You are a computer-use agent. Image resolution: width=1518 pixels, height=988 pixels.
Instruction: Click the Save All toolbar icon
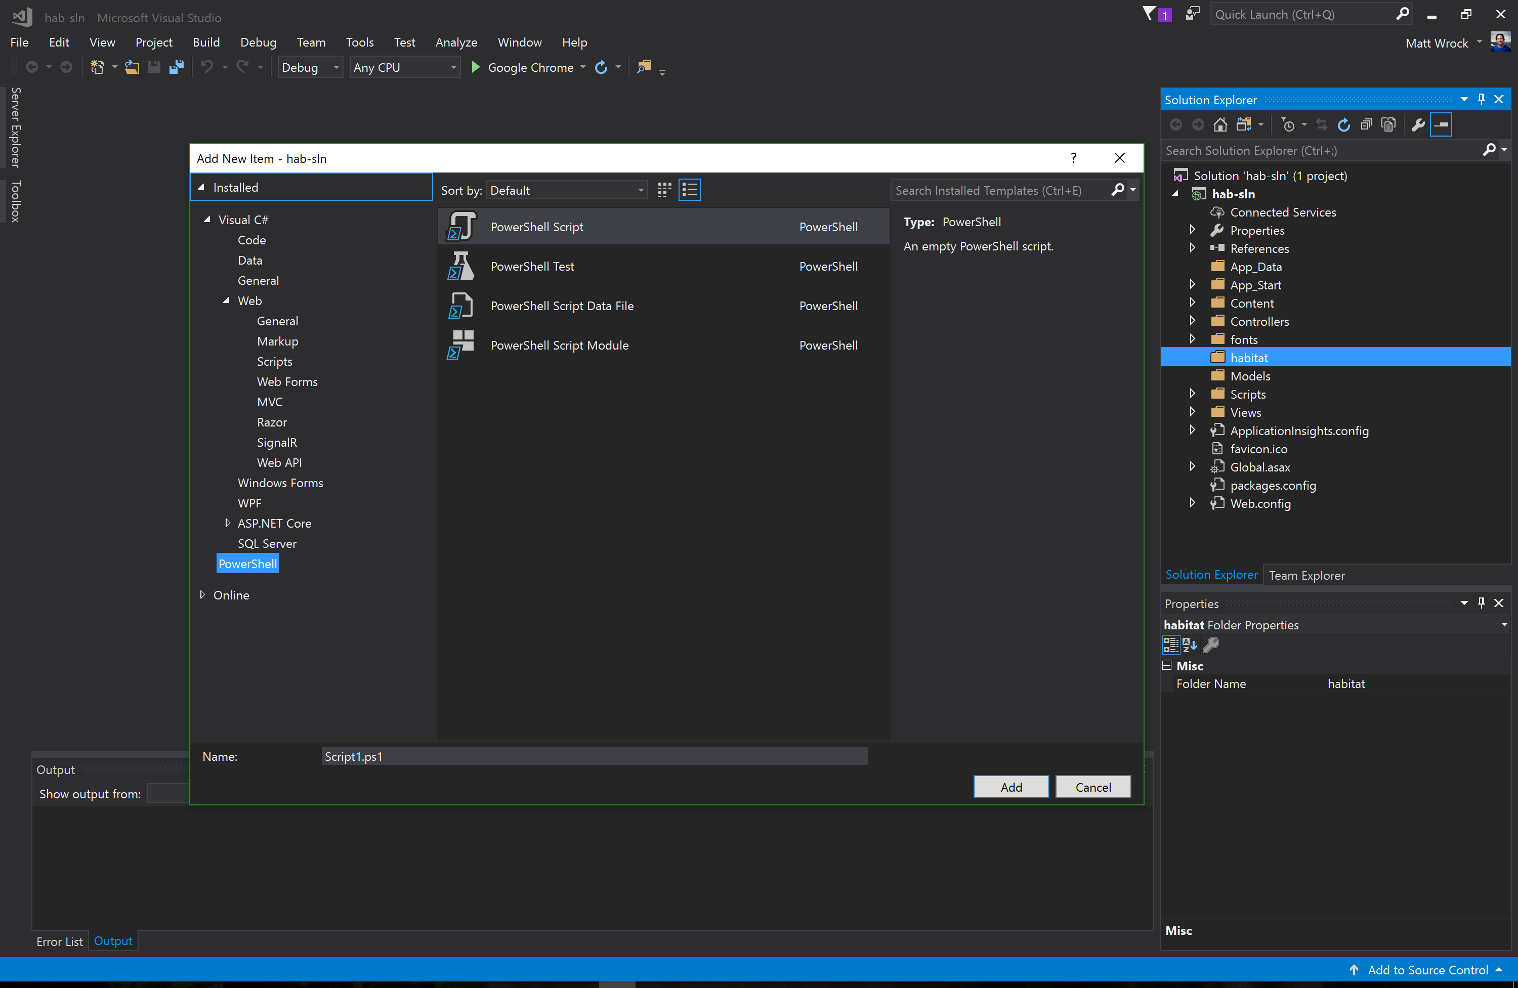pos(177,67)
